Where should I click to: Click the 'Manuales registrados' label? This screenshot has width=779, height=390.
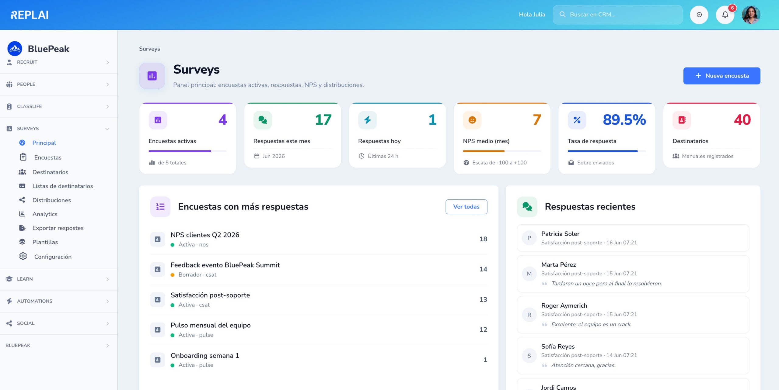click(707, 156)
